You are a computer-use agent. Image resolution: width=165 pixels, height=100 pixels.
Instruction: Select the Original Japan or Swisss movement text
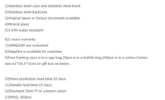[x=42, y=18]
